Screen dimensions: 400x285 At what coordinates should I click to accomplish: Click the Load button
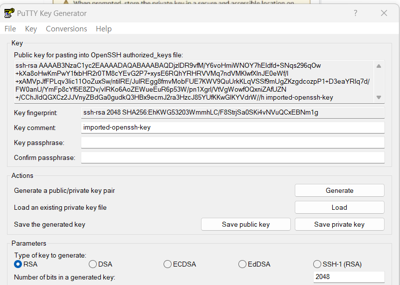[x=340, y=207]
